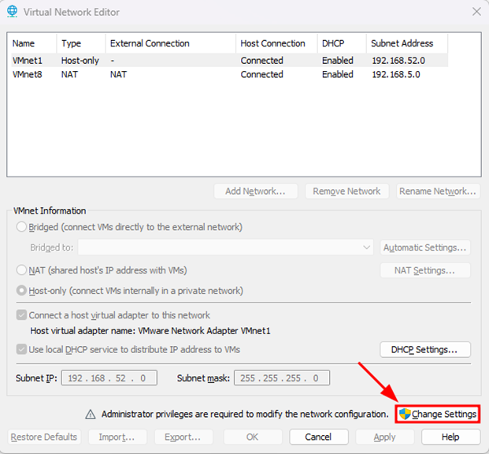Screen dimensions: 489x454
Task: Click the Help button
Action: [450, 437]
